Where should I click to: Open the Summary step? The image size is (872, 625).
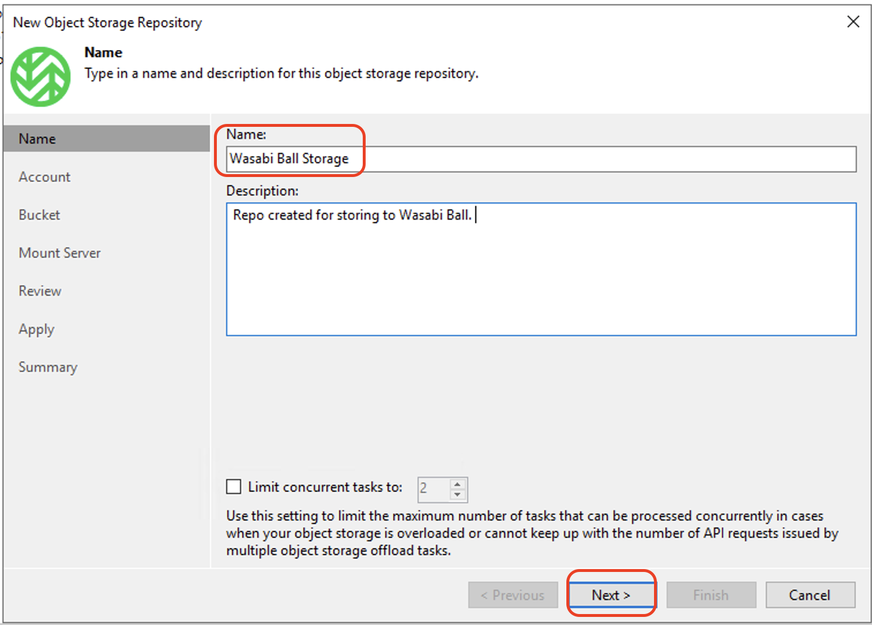48,367
